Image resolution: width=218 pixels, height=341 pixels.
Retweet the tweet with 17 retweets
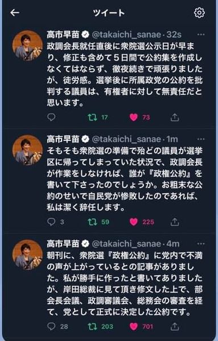coord(92,118)
